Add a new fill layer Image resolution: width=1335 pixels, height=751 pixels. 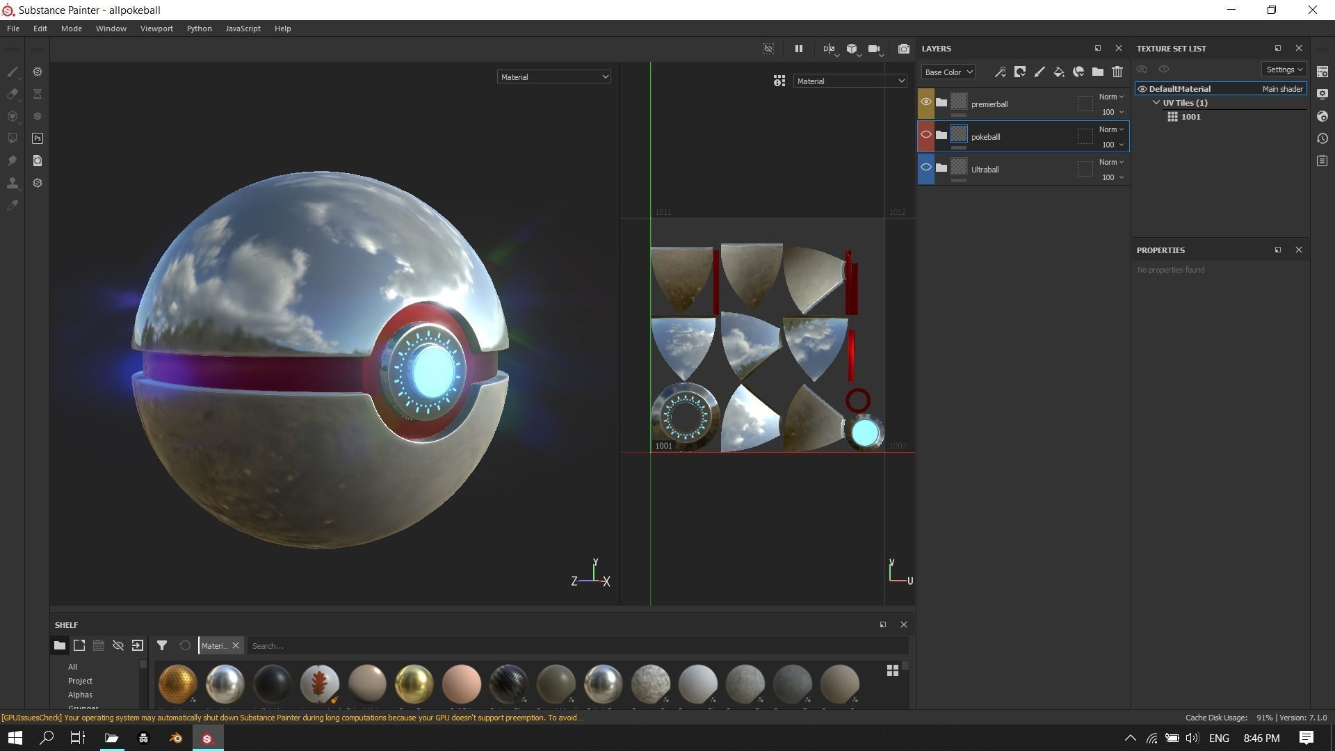(x=1059, y=72)
